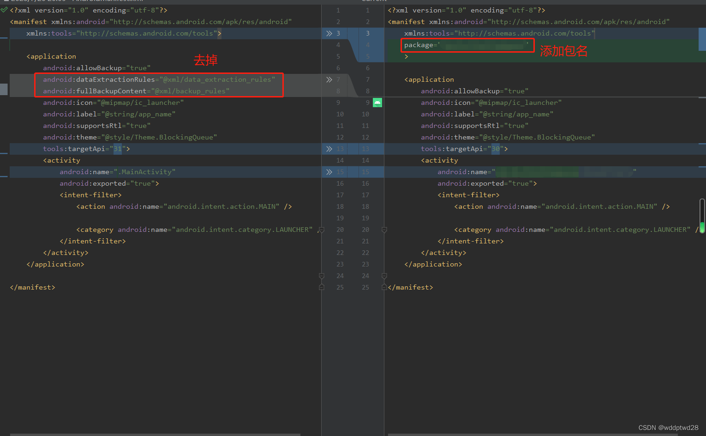Click category LAUNCHER line in right pane
This screenshot has height=436, width=706.
click(x=576, y=230)
